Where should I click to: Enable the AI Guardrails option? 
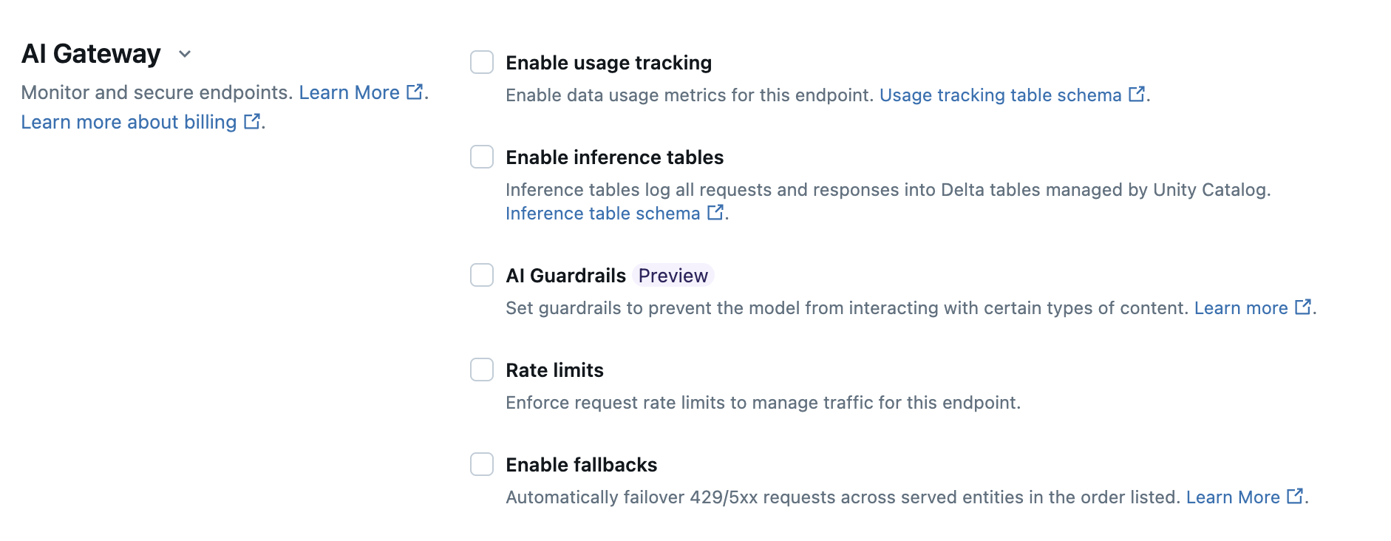click(481, 275)
